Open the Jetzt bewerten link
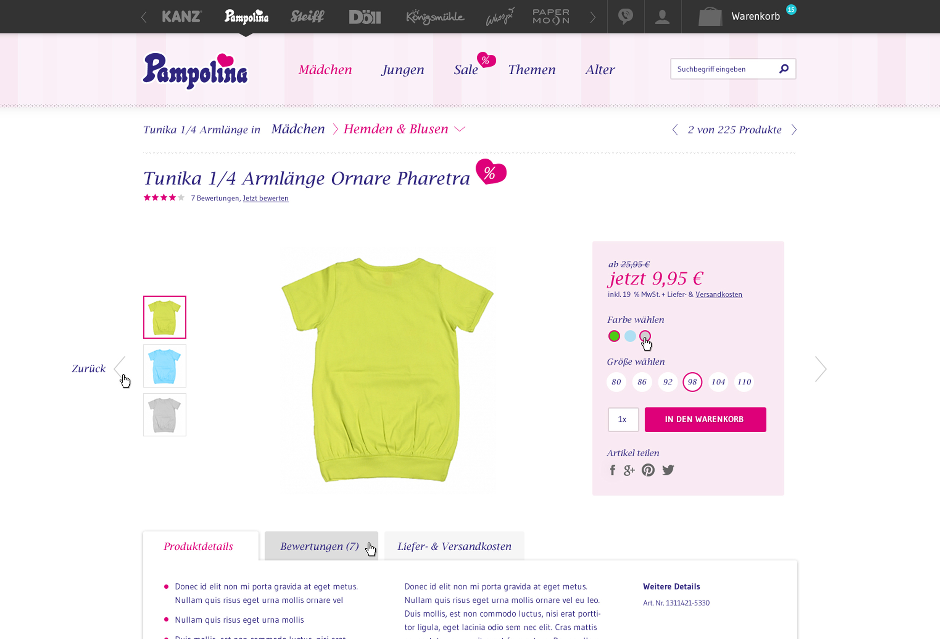Image resolution: width=940 pixels, height=639 pixels. [x=266, y=198]
